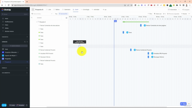Switch to the Calendario view tab
This screenshot has height=108, width=192.
pyautogui.click(x=66, y=10)
